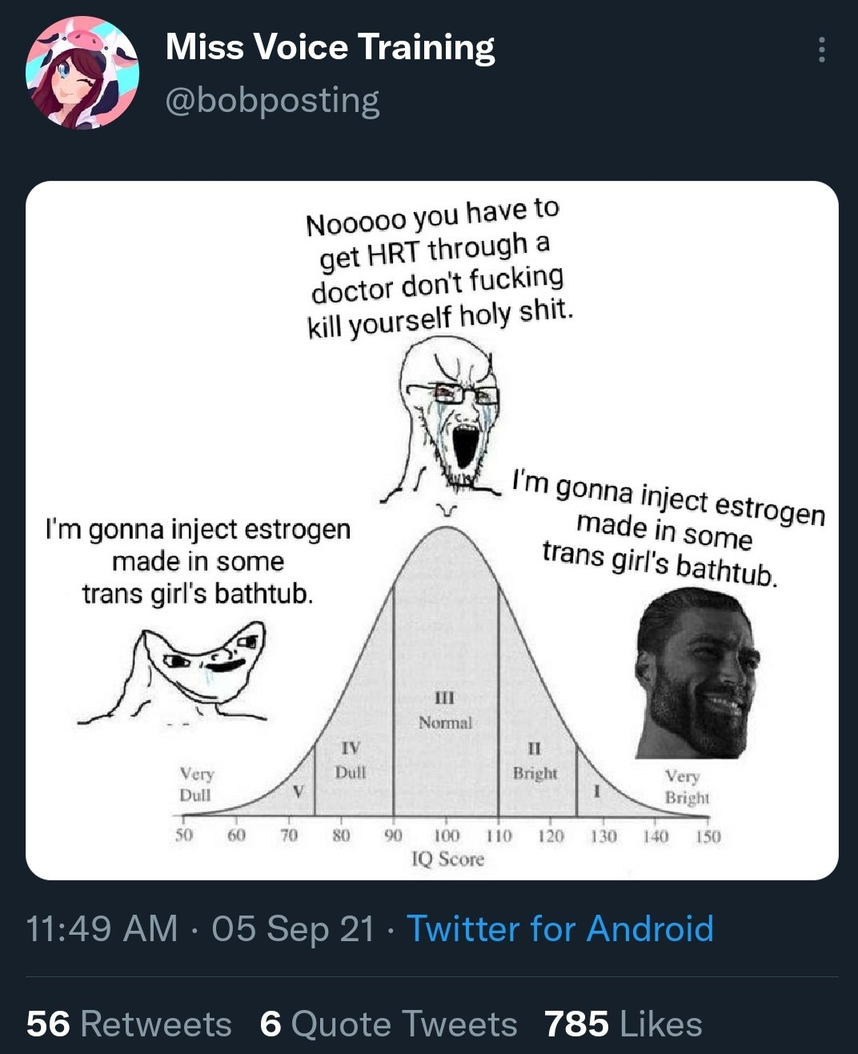The width and height of the screenshot is (858, 1054).
Task: Click the Twitter for Android source link
Action: tap(559, 929)
